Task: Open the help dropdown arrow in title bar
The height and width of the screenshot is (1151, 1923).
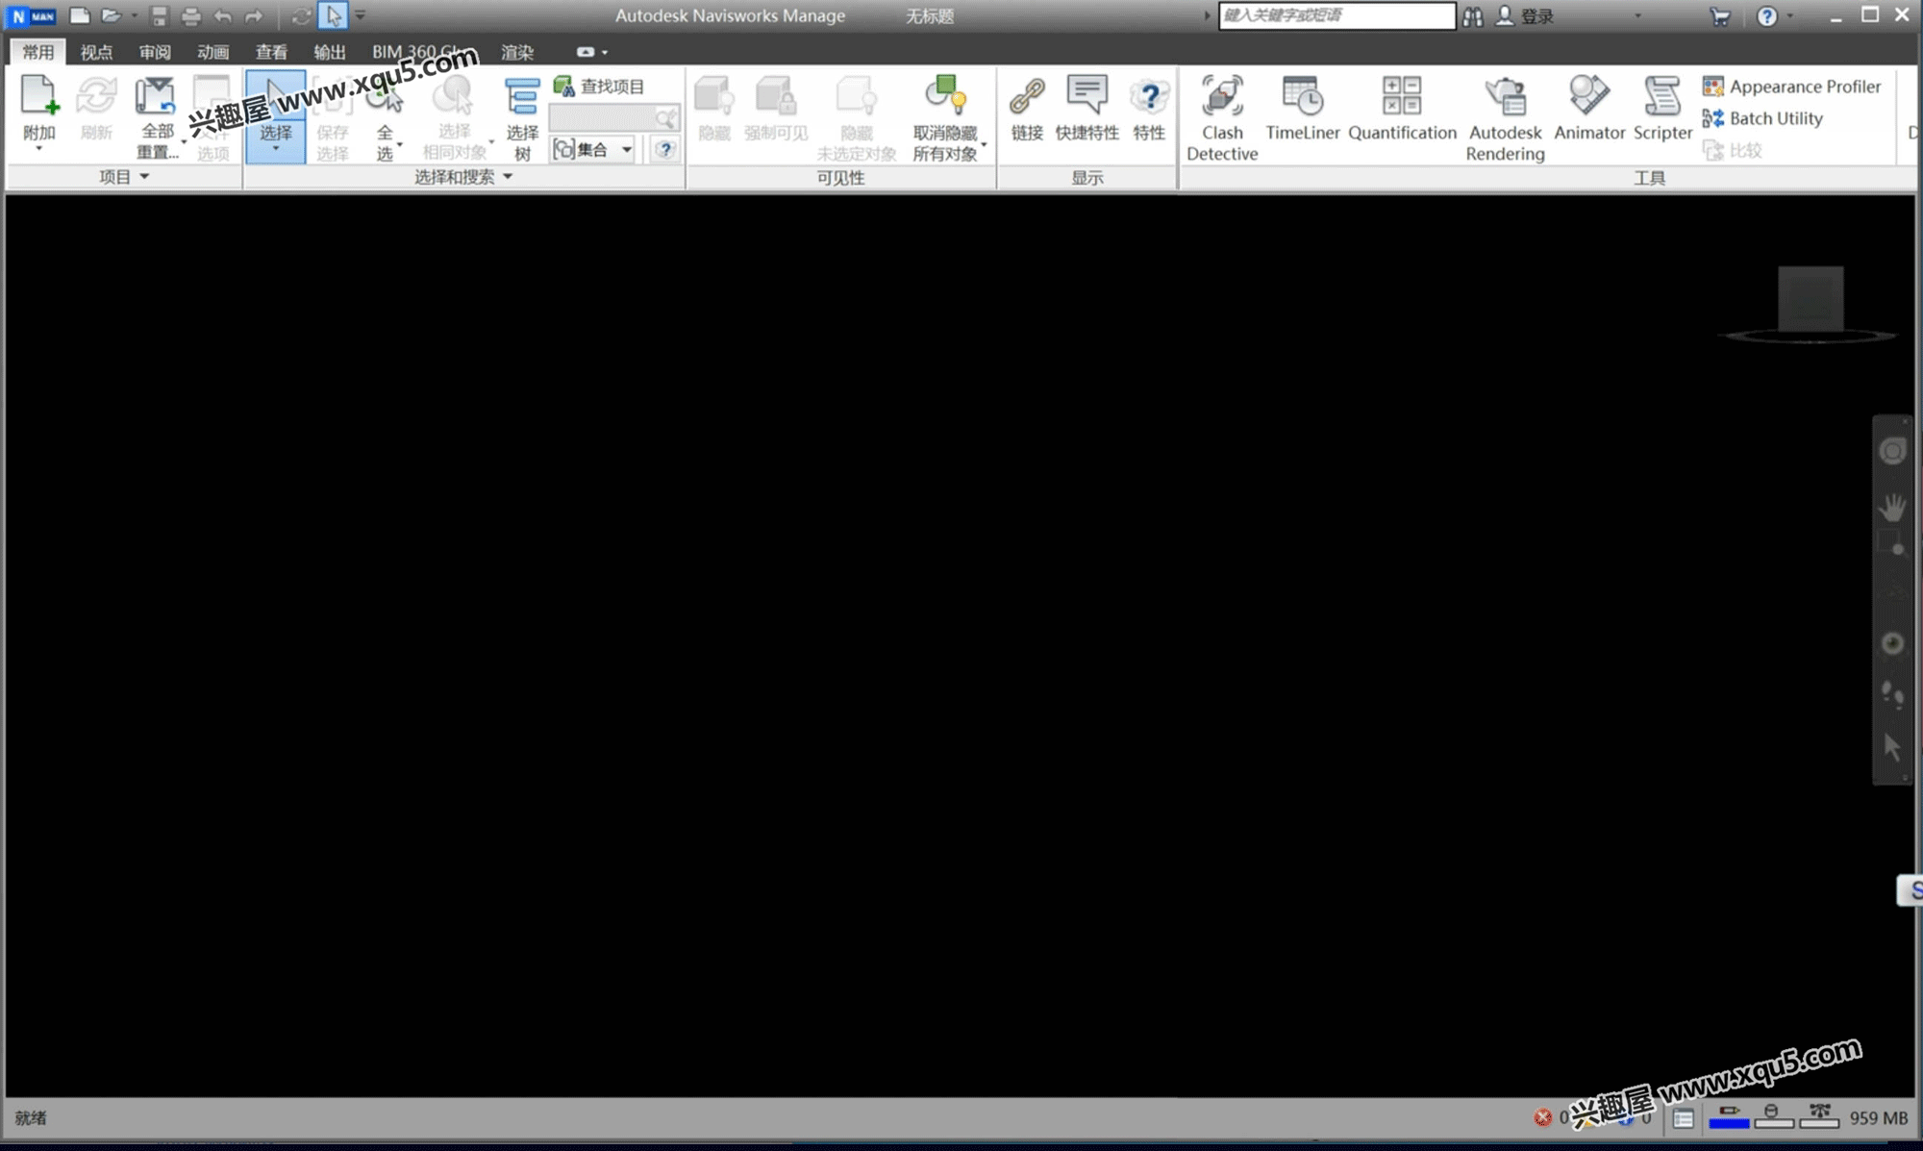Action: coord(1790,15)
